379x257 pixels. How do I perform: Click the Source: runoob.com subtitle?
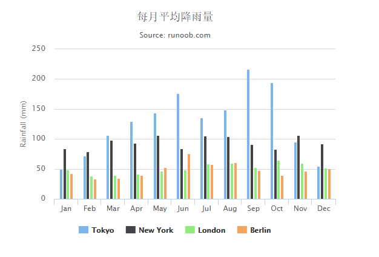pos(175,35)
